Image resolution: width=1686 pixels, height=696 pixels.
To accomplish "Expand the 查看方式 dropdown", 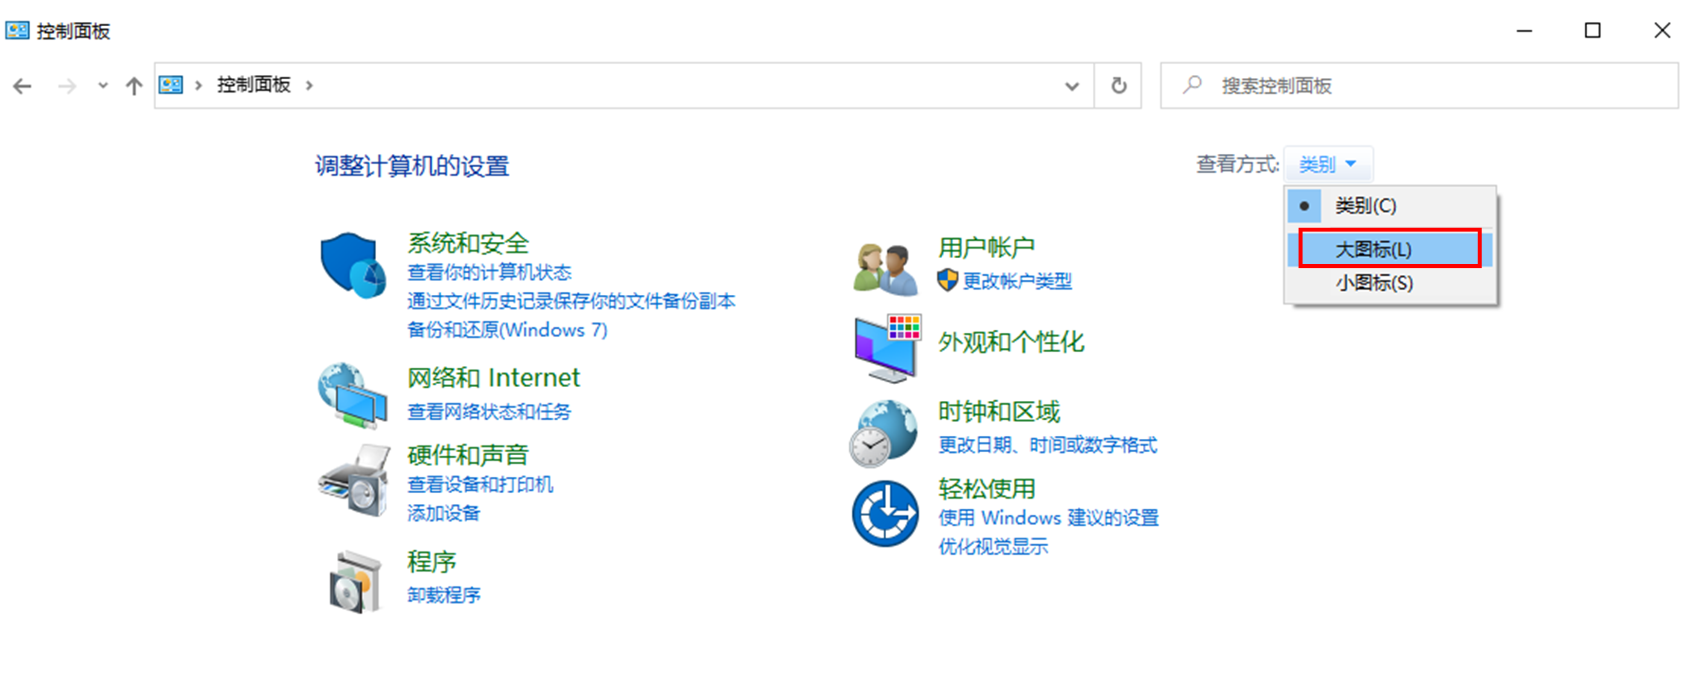I will pos(1333,164).
